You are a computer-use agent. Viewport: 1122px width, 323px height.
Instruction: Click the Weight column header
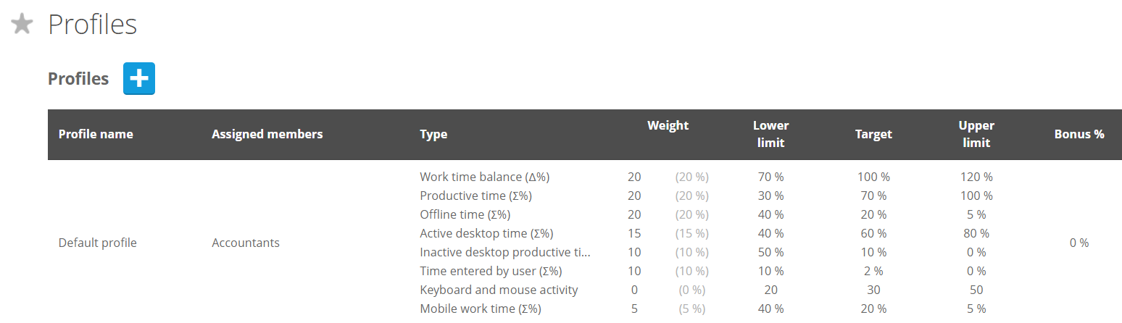click(668, 125)
